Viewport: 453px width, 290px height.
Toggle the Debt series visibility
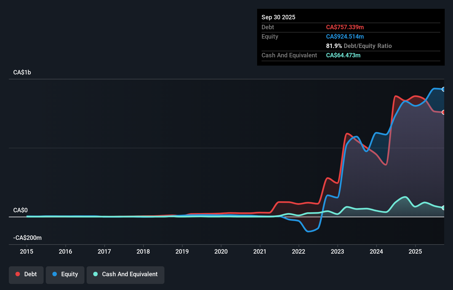[x=26, y=274]
